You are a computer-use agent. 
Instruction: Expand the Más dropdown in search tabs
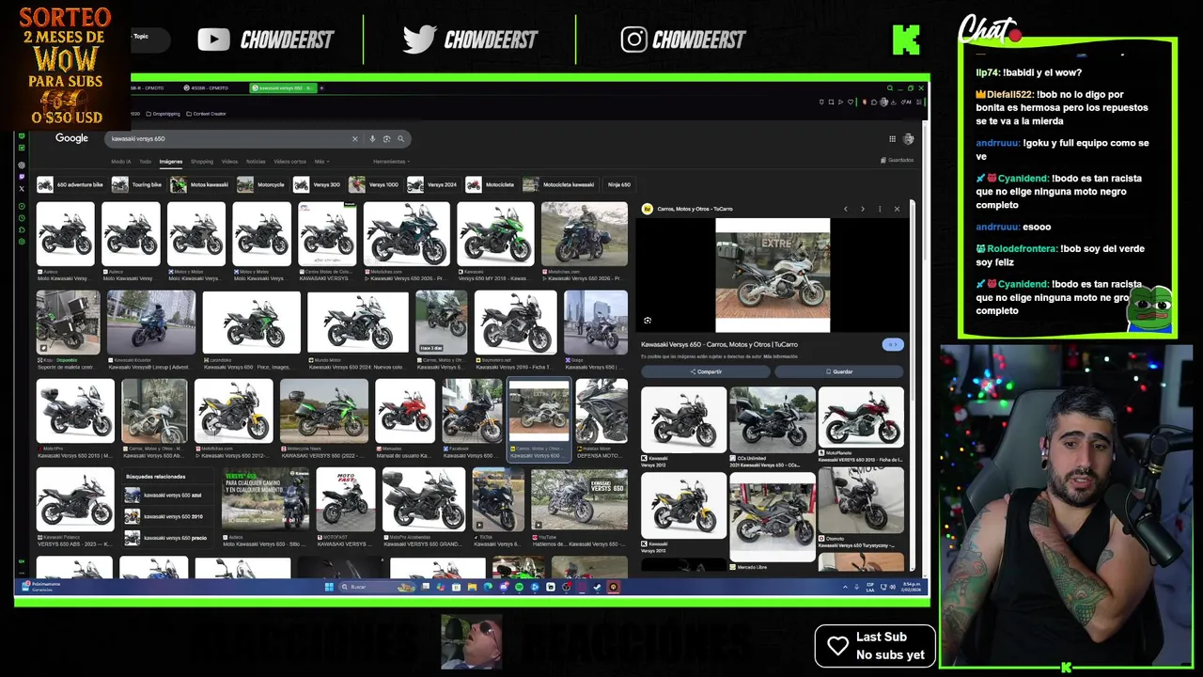pyautogui.click(x=320, y=162)
